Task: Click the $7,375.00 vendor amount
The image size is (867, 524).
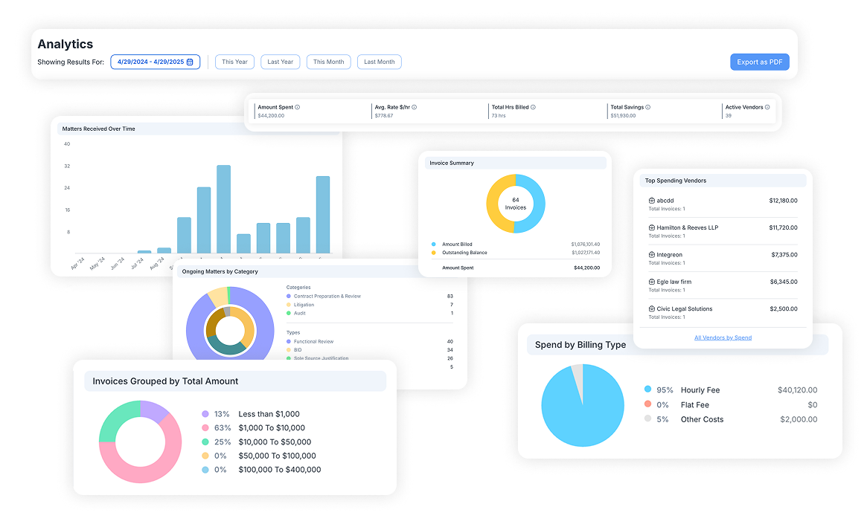Action: [x=784, y=254]
